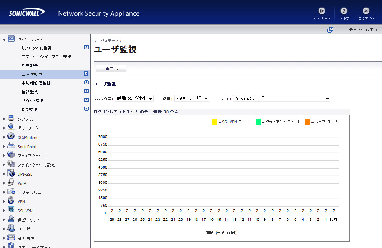The image size is (382, 248).
Task: Click the 再表示 refresh button
Action: click(111, 68)
